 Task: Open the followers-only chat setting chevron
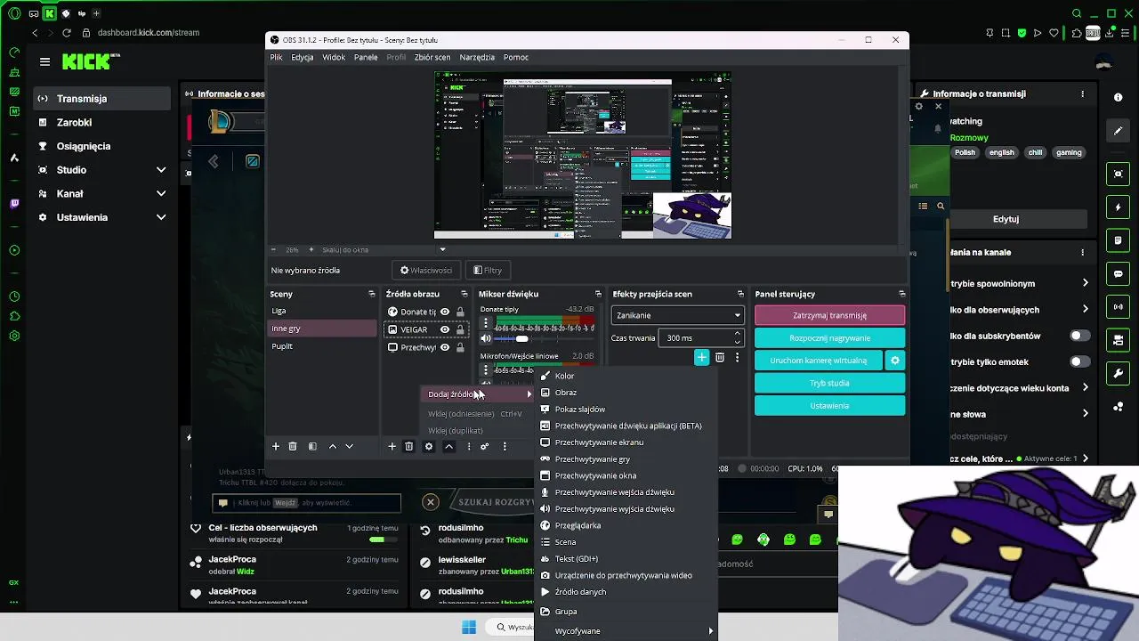(x=1086, y=309)
